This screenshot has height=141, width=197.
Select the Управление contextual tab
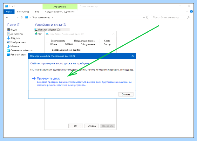(60, 7)
